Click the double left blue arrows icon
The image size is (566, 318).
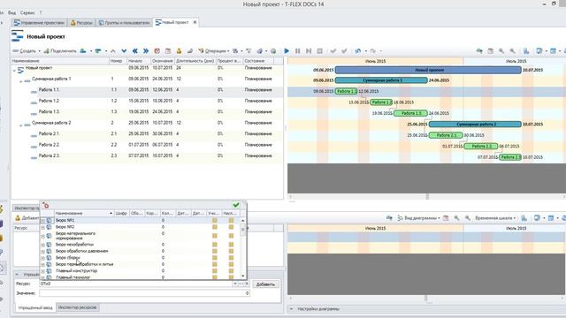click(x=135, y=51)
